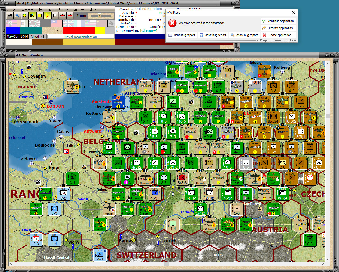Click the Dover port symbol

[54, 117]
